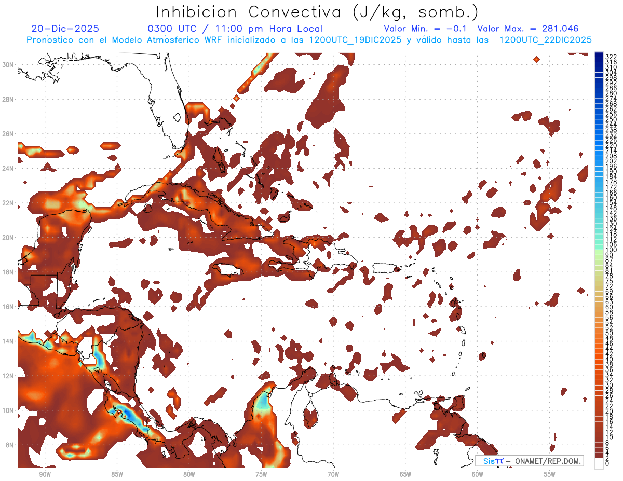Click the "0300 UTC / 11:00 pm Hora Local" time text

click(235, 29)
